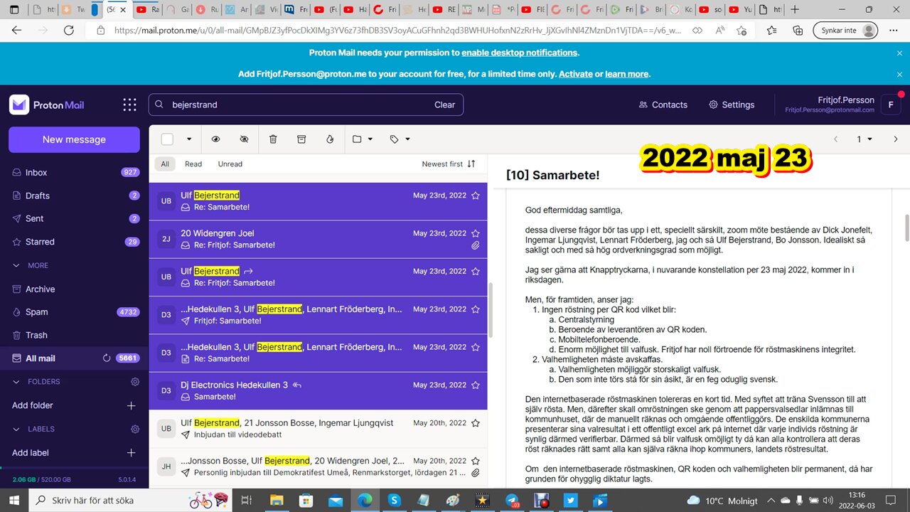Open attachment icon on 20 Widengren Joel email
Screen dimensions: 910x512
coord(476,245)
